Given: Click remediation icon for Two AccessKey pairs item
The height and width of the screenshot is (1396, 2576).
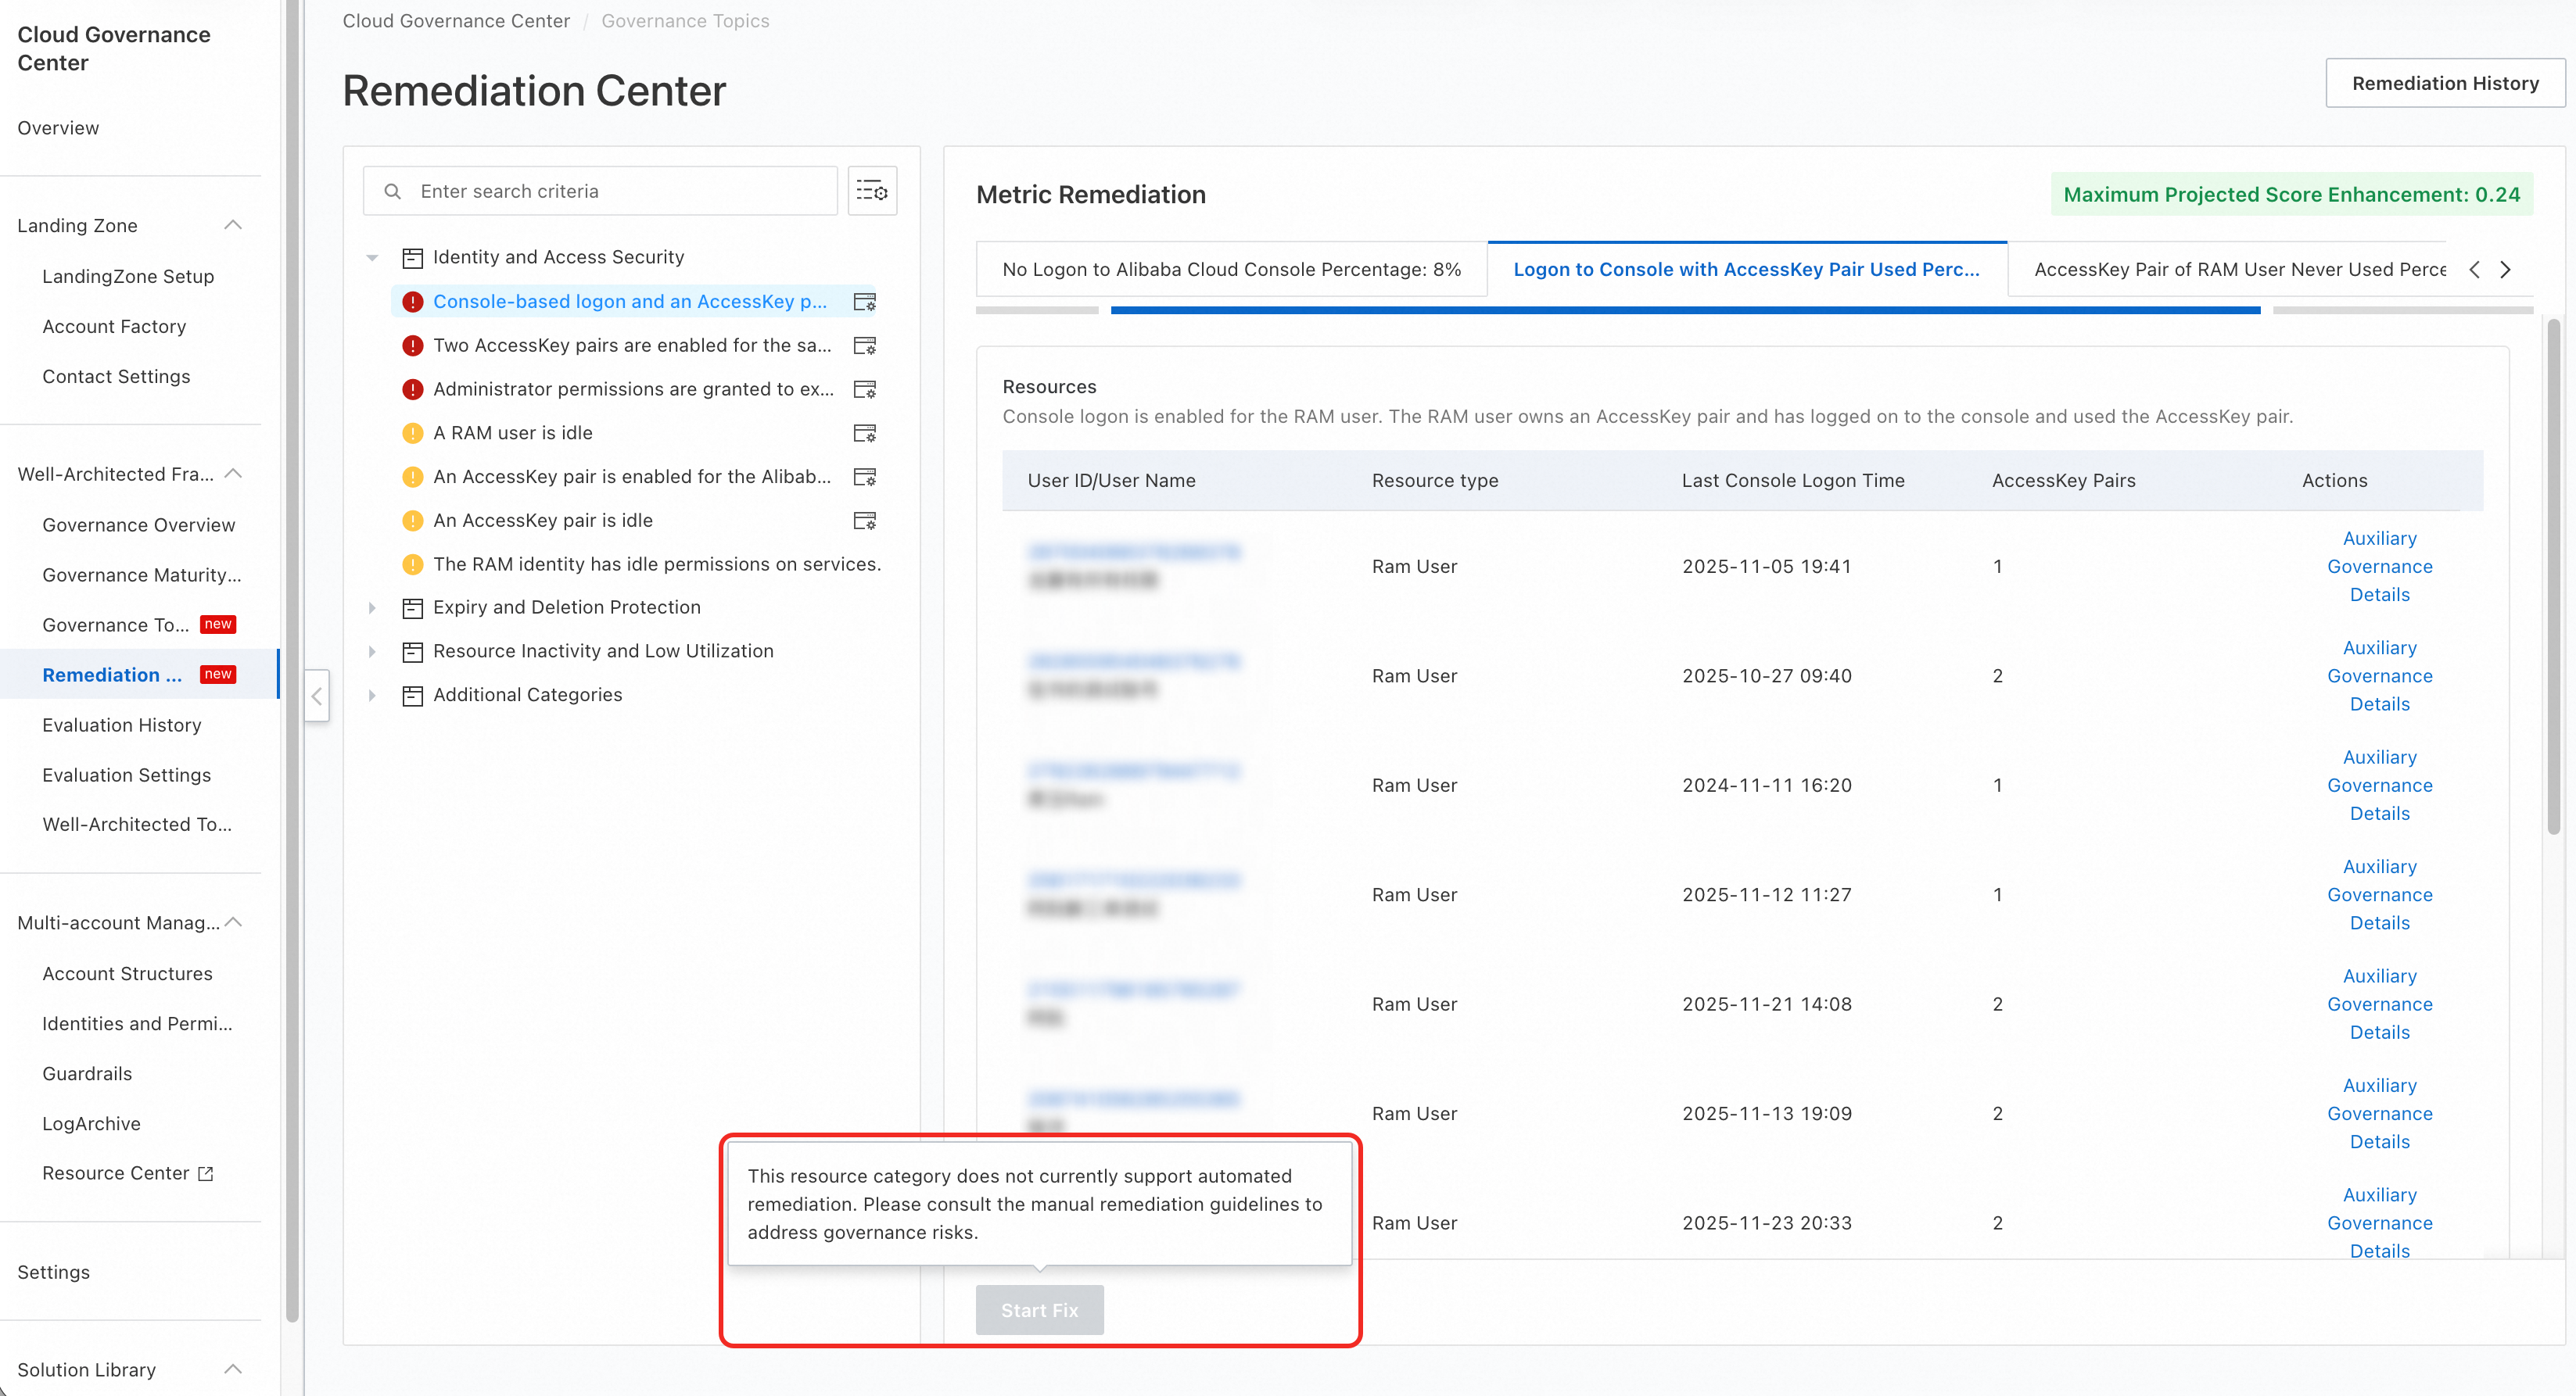Looking at the screenshot, I should (864, 345).
